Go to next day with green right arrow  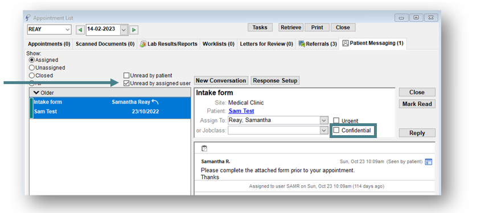pyautogui.click(x=134, y=30)
